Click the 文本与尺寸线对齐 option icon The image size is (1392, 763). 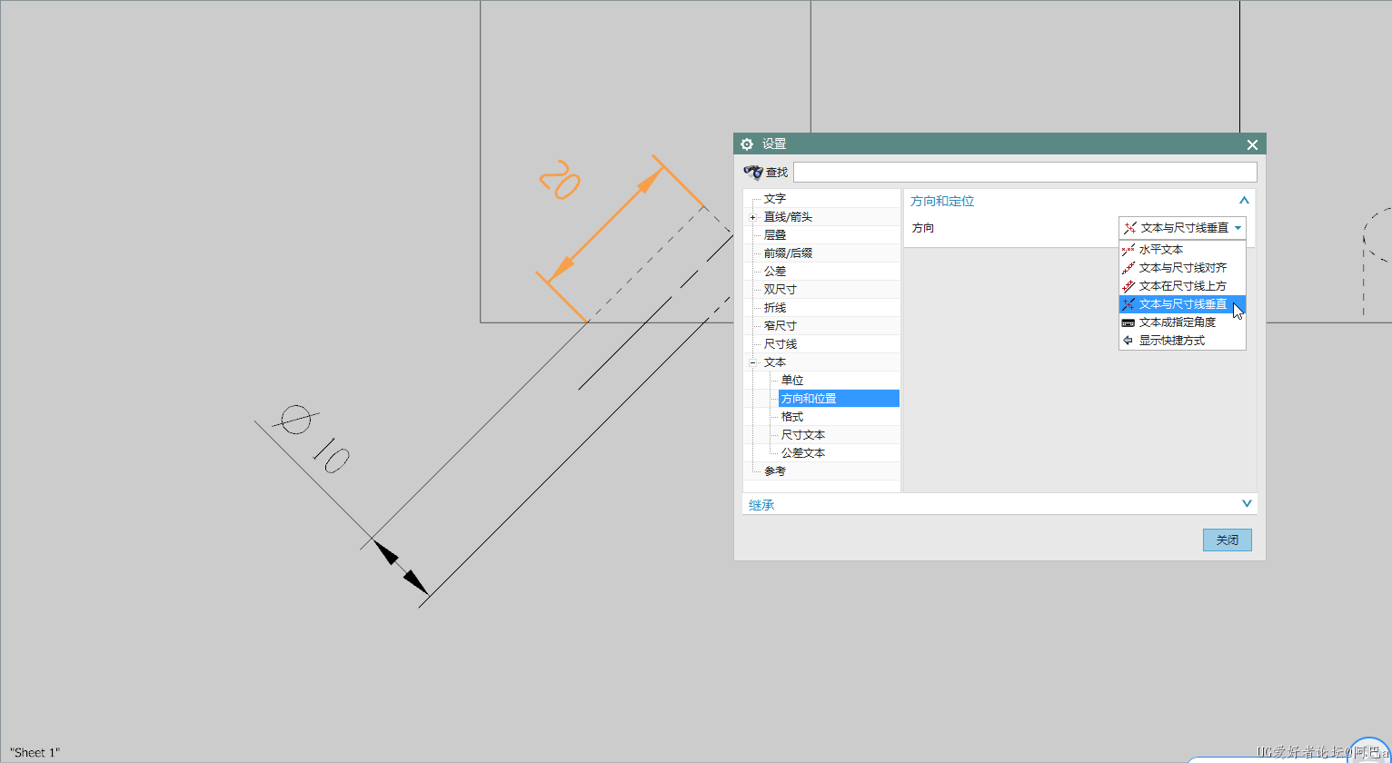click(x=1129, y=268)
